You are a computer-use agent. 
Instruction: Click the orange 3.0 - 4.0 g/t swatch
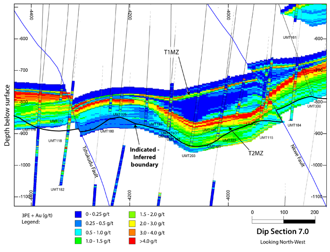point(133,233)
